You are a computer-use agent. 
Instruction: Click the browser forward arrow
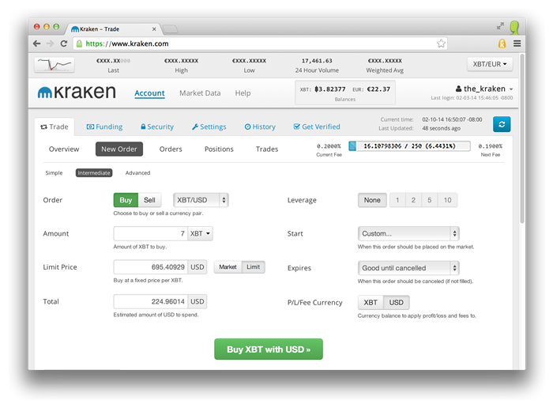[50, 43]
